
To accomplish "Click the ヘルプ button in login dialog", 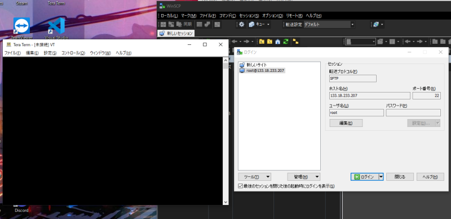I will (x=430, y=177).
